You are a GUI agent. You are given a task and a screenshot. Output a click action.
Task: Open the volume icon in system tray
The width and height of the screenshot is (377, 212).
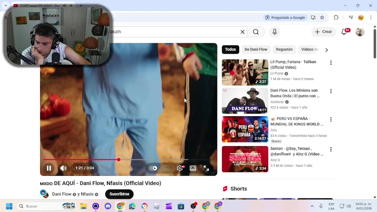pos(349,206)
